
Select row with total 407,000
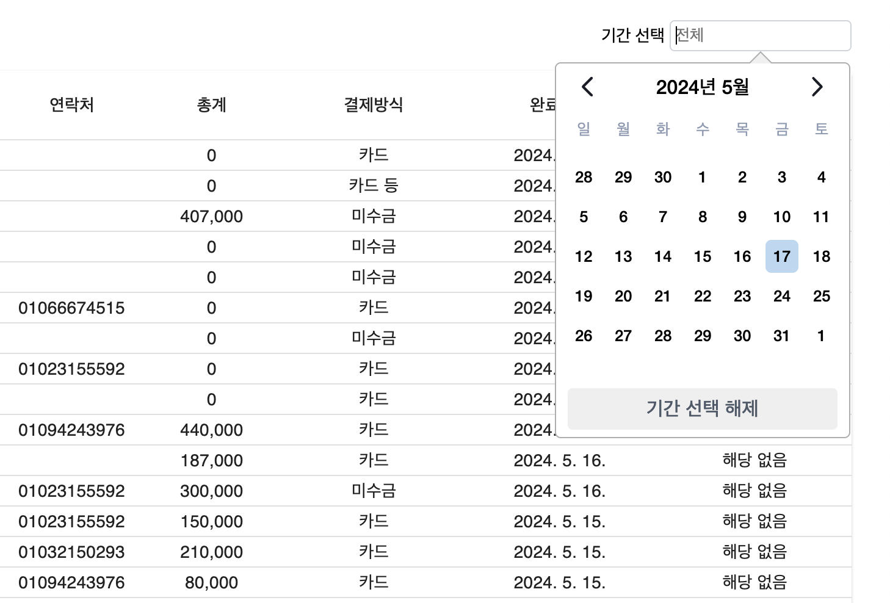[211, 216]
